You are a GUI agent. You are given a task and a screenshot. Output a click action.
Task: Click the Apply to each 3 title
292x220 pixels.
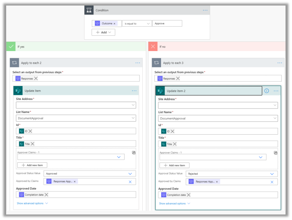173,63
